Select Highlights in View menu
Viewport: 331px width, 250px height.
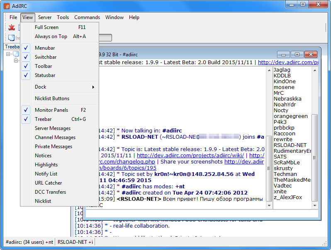coord(60,164)
